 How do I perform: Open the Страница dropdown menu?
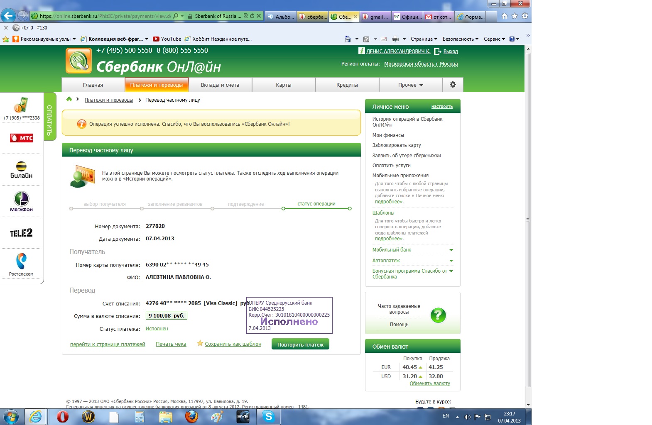(424, 39)
